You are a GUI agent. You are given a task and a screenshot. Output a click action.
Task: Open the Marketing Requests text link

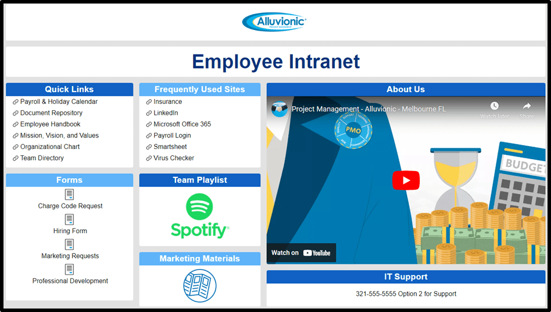tap(70, 256)
